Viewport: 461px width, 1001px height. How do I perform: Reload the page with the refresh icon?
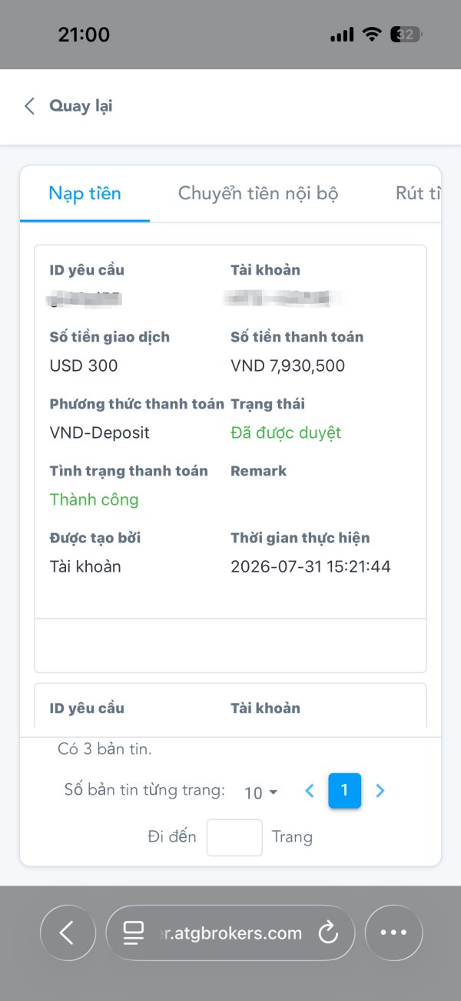(x=328, y=933)
